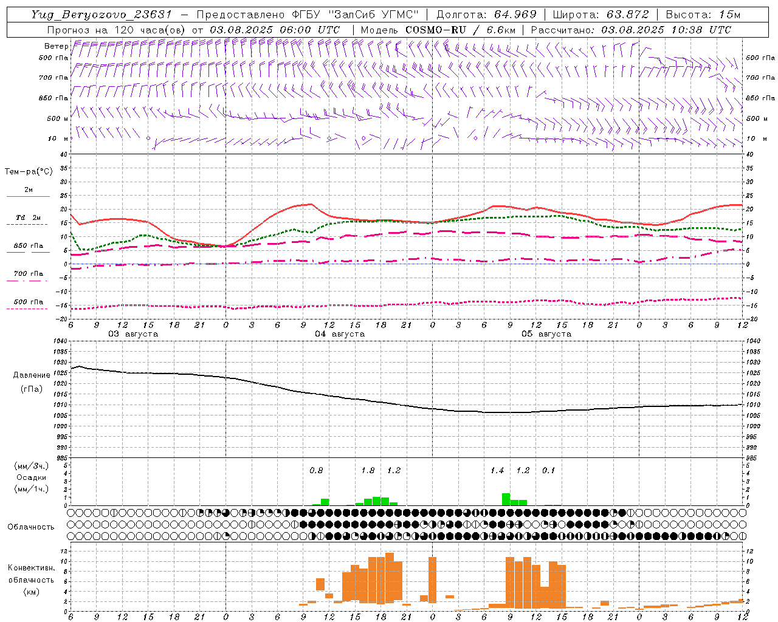The width and height of the screenshot is (778, 622).
Task: Click the Давление pressure panel label
Action: click(x=32, y=375)
